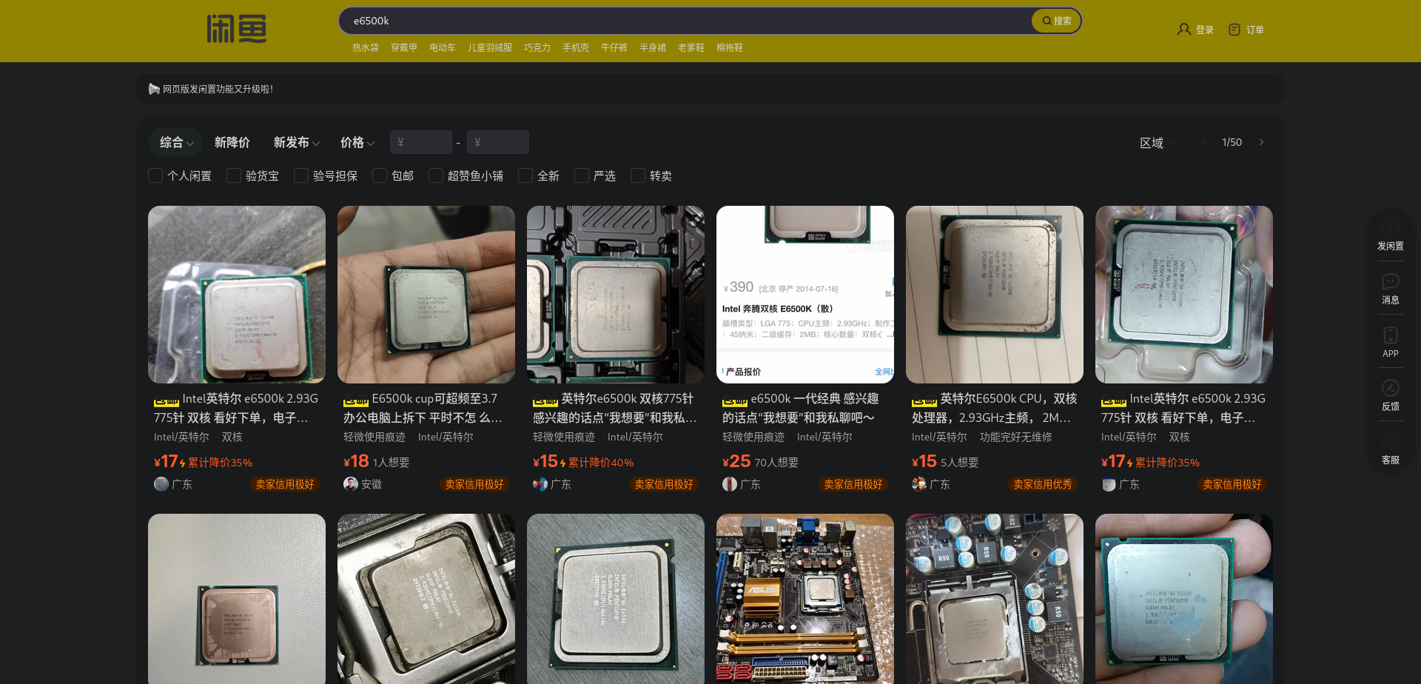The height and width of the screenshot is (684, 1421).
Task: Pick hot keyword 巧克力
Action: 537,47
